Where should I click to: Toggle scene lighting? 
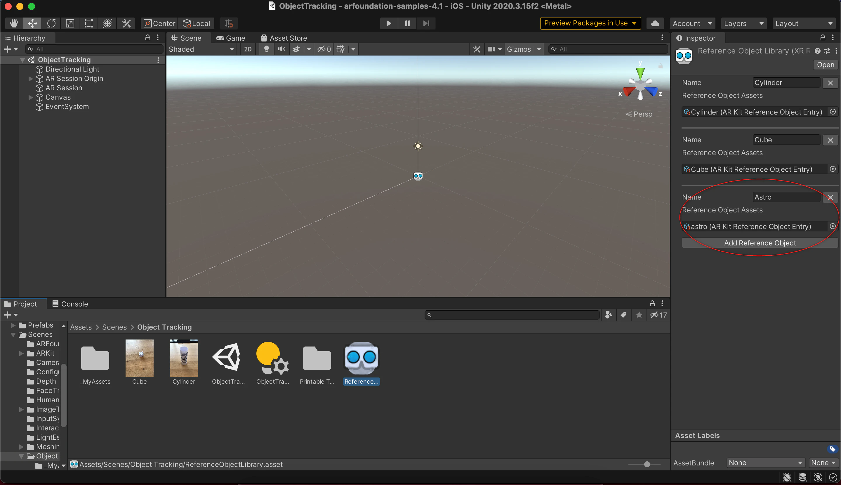pyautogui.click(x=266, y=49)
